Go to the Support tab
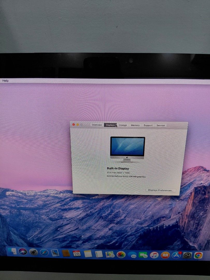Image resolution: width=210 pixels, height=280 pixels. click(x=148, y=125)
